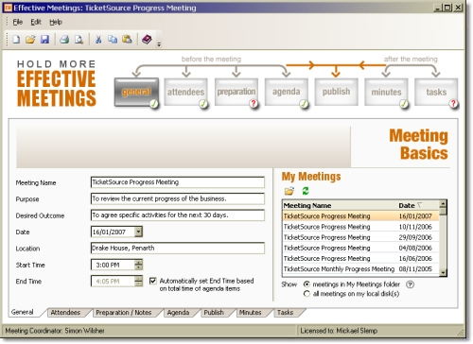
Task: Open Print Preview from the toolbar
Action: tap(79, 40)
